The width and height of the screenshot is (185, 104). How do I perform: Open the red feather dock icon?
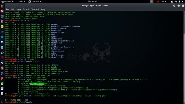pos(2,78)
